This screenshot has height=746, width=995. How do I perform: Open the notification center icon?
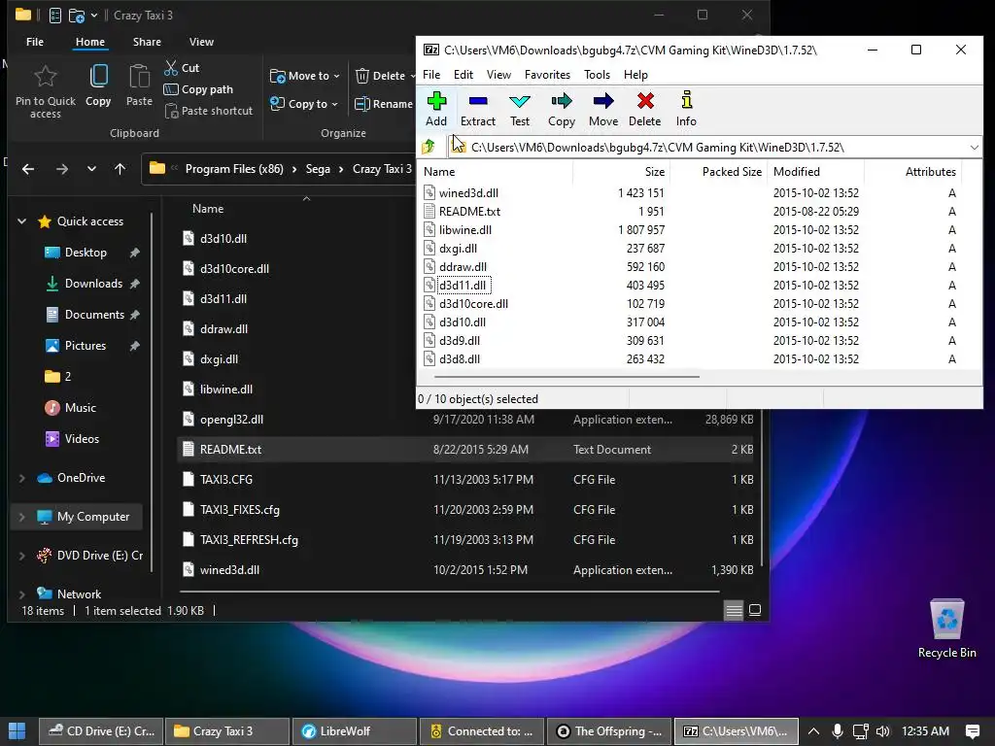coord(972,731)
